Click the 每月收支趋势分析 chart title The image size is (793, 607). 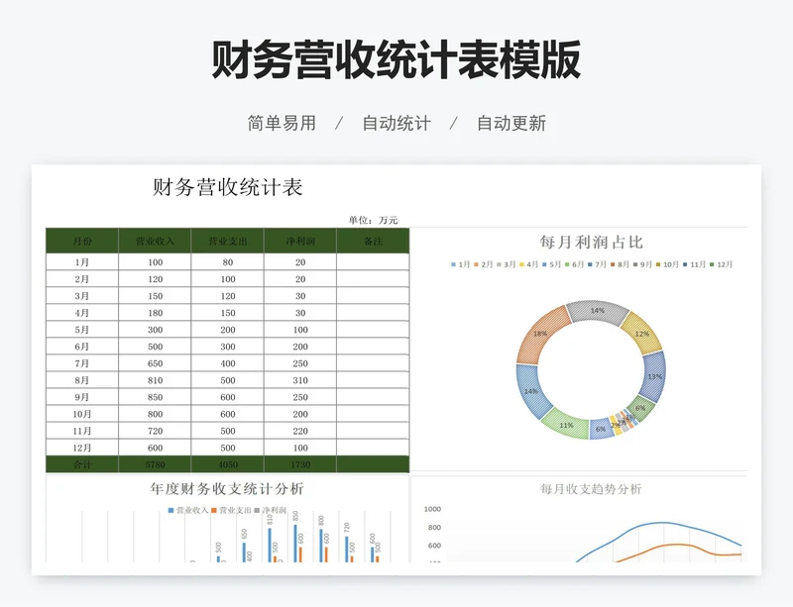591,489
